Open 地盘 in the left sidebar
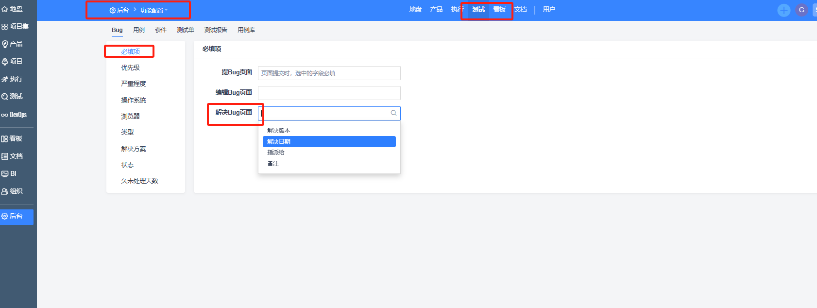Screen dimensions: 817x308 13,9
